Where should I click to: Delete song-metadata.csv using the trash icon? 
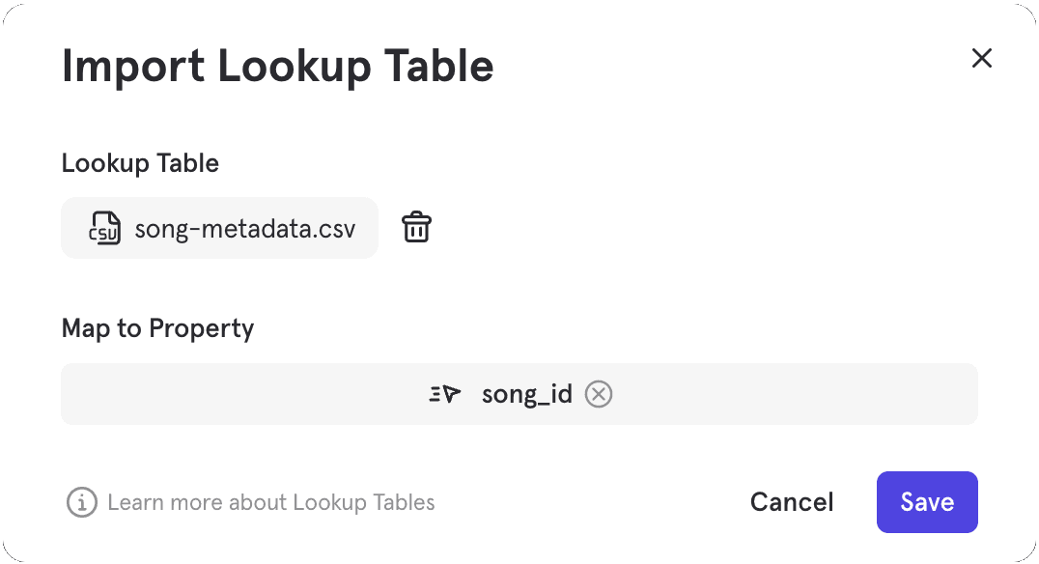(x=416, y=227)
